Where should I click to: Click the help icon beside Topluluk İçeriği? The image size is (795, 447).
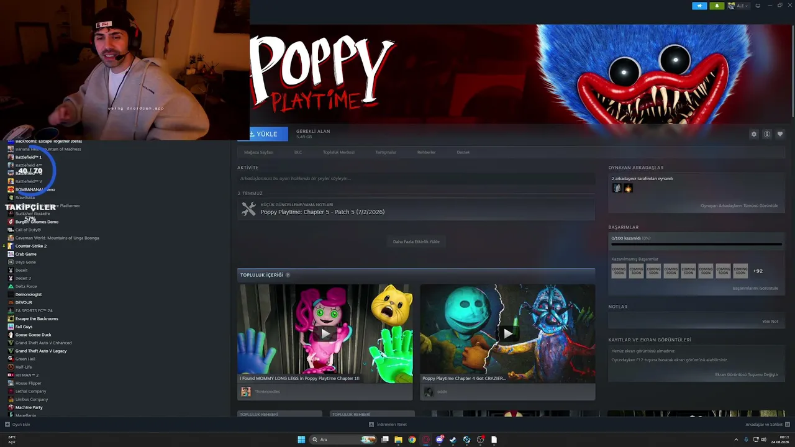(288, 275)
